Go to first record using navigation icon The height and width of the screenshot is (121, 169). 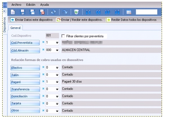(x=88, y=12)
